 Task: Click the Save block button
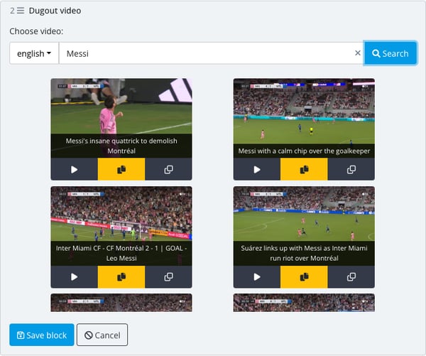click(x=42, y=335)
